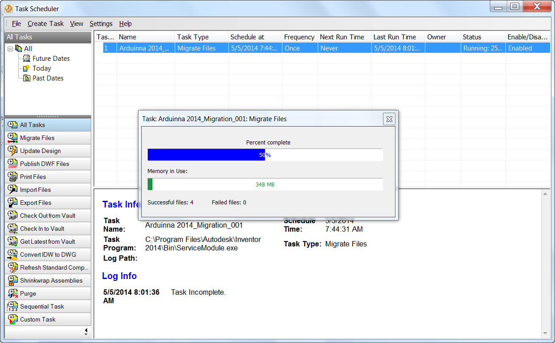Click the All Tasks clock icon in sidebar
Viewport: 555px width, 343px height.
click(x=13, y=125)
